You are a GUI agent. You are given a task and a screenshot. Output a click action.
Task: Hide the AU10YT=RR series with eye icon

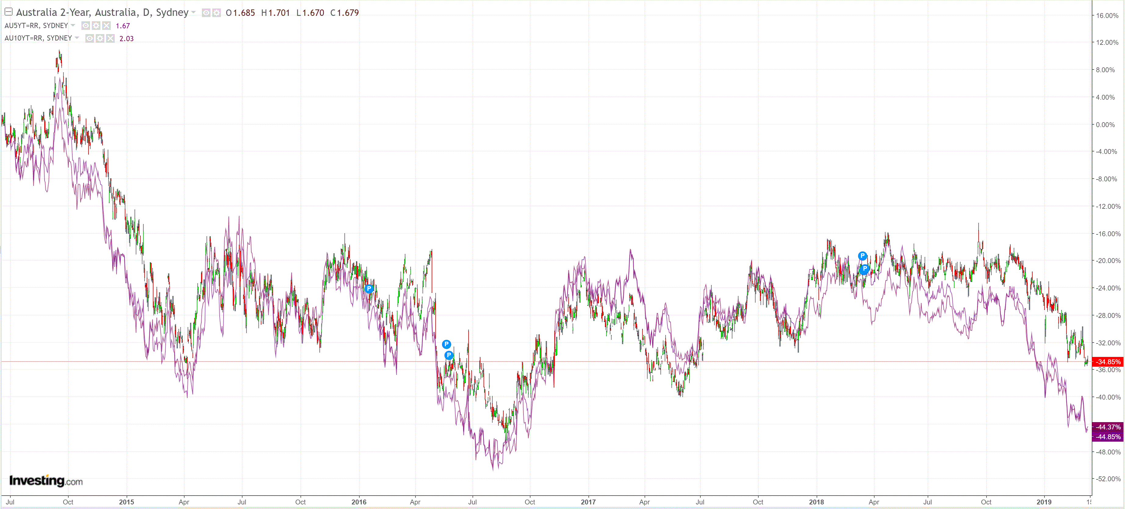tap(89, 38)
